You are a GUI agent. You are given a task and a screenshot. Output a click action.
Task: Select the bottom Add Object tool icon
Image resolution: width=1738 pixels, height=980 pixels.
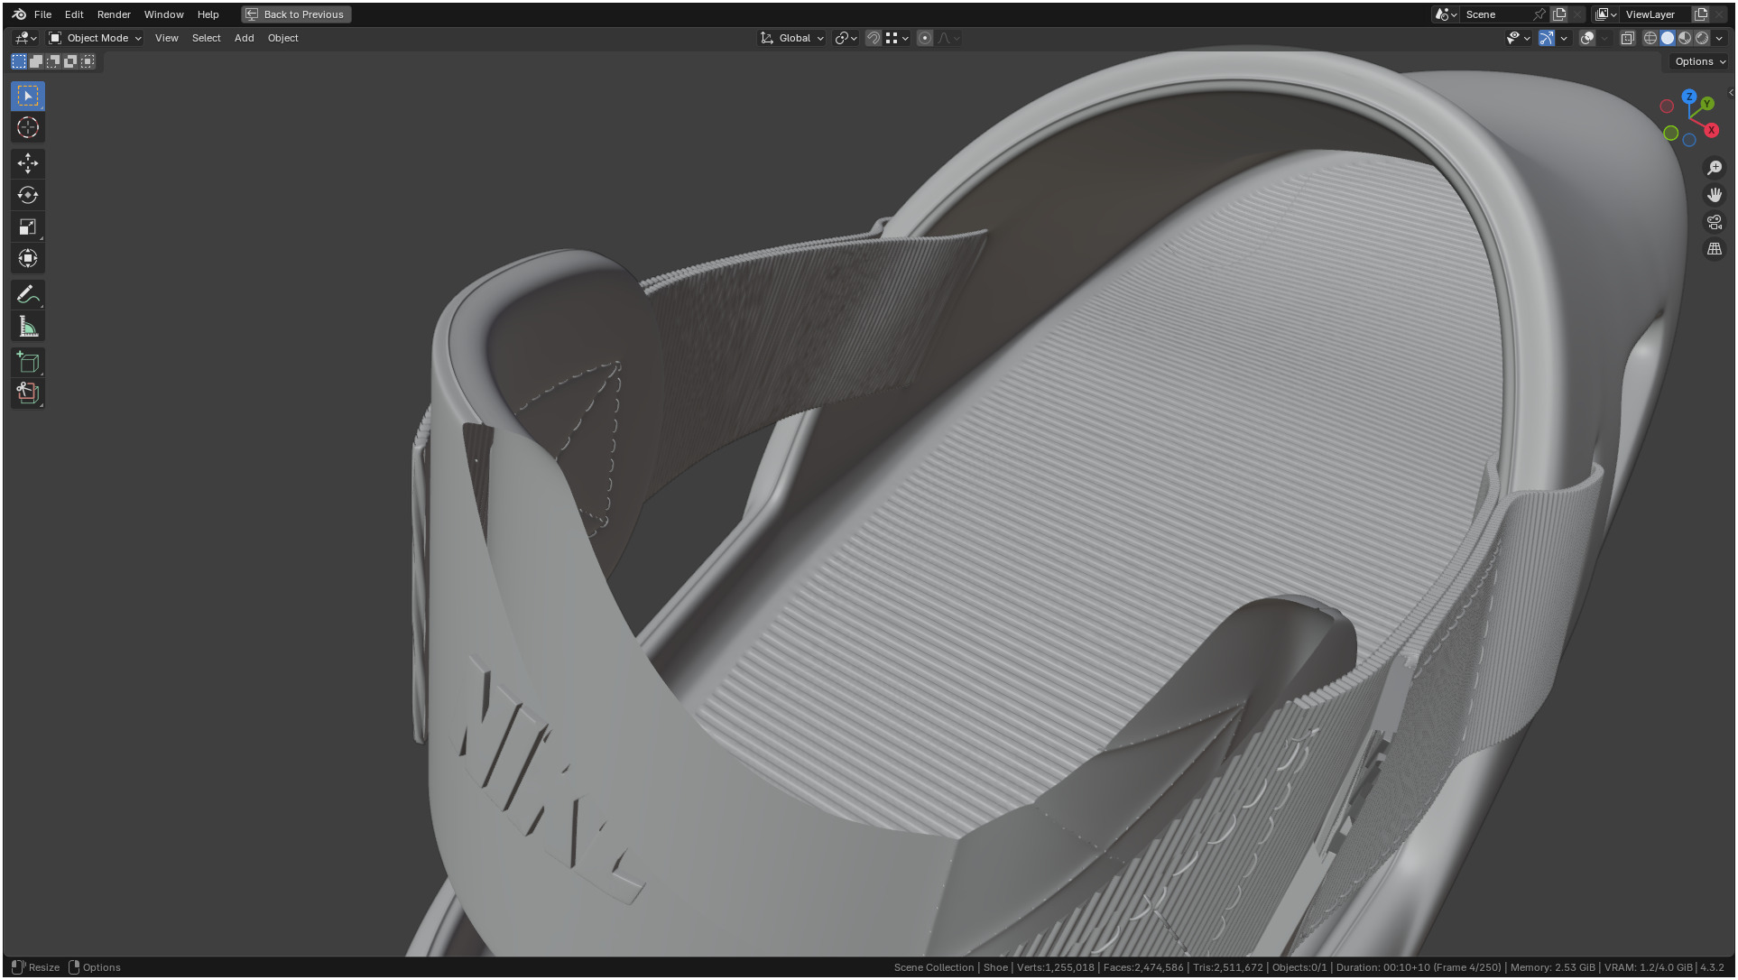[x=28, y=393]
